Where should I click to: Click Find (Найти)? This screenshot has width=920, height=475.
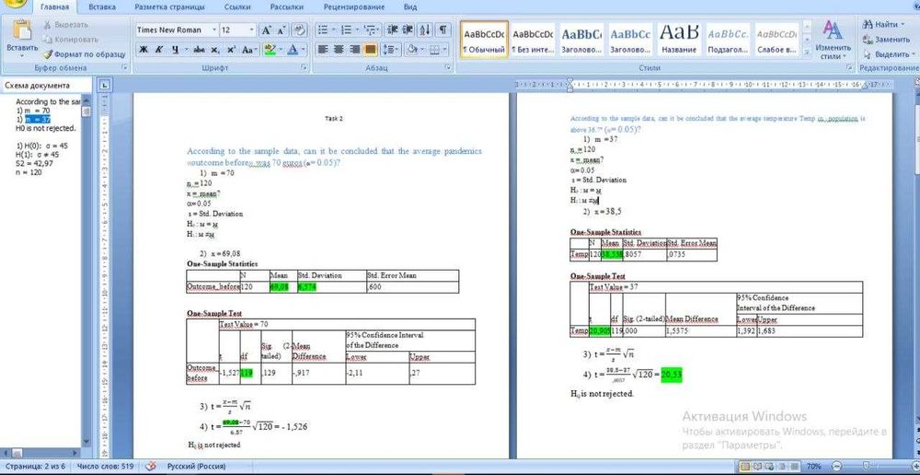[884, 25]
